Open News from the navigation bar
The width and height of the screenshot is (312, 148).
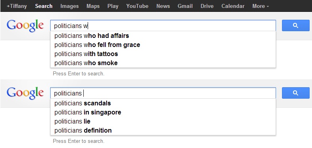click(x=163, y=6)
